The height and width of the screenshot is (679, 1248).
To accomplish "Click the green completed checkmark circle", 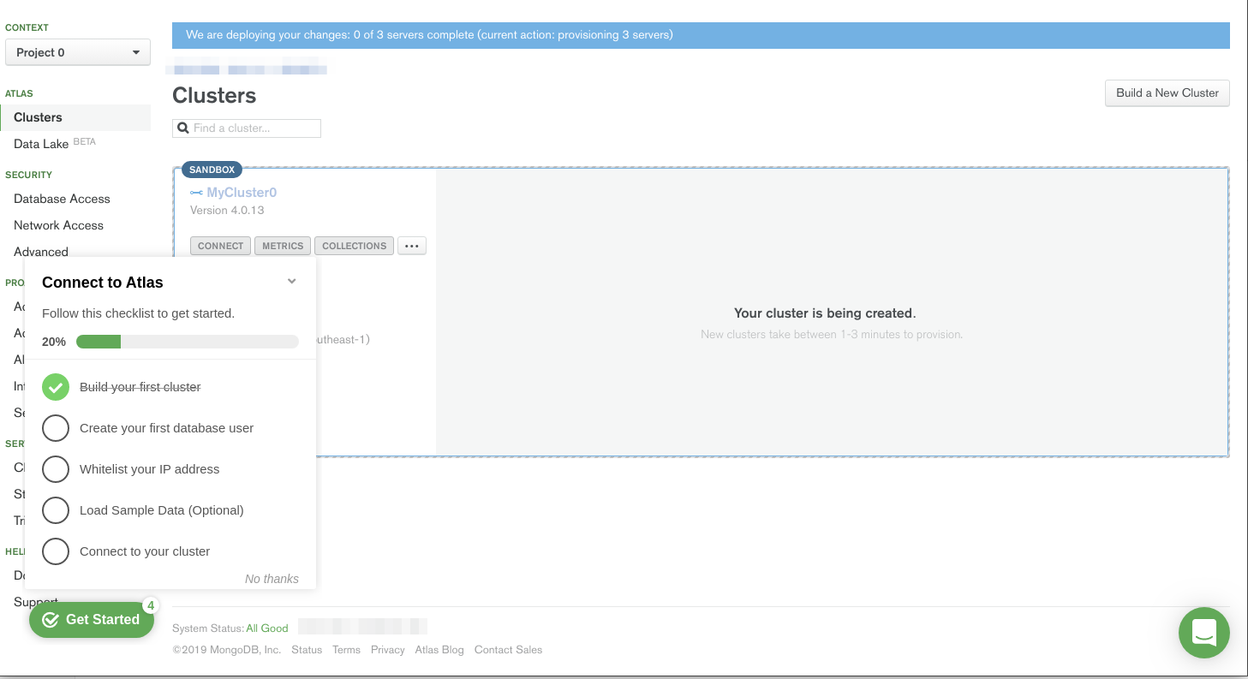I will pos(56,387).
